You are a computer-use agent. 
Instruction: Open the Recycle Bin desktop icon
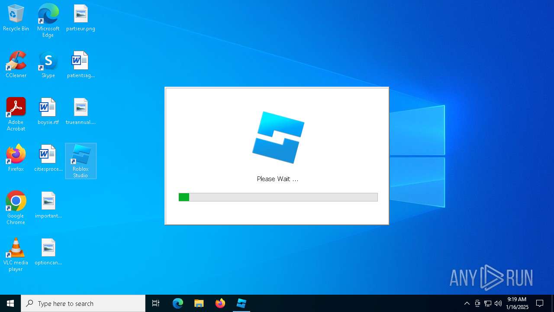tap(16, 18)
